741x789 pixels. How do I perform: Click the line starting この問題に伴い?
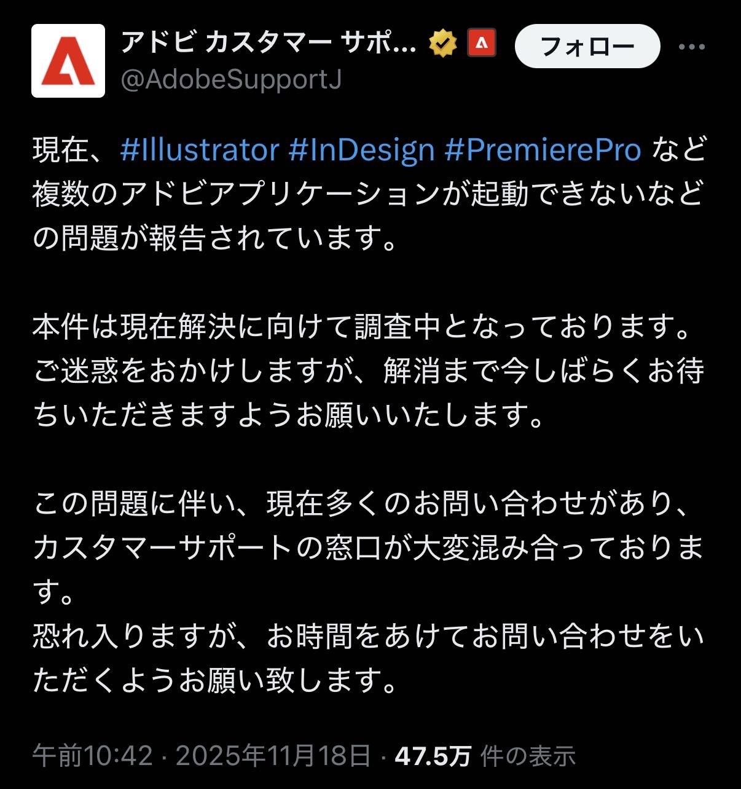364,504
